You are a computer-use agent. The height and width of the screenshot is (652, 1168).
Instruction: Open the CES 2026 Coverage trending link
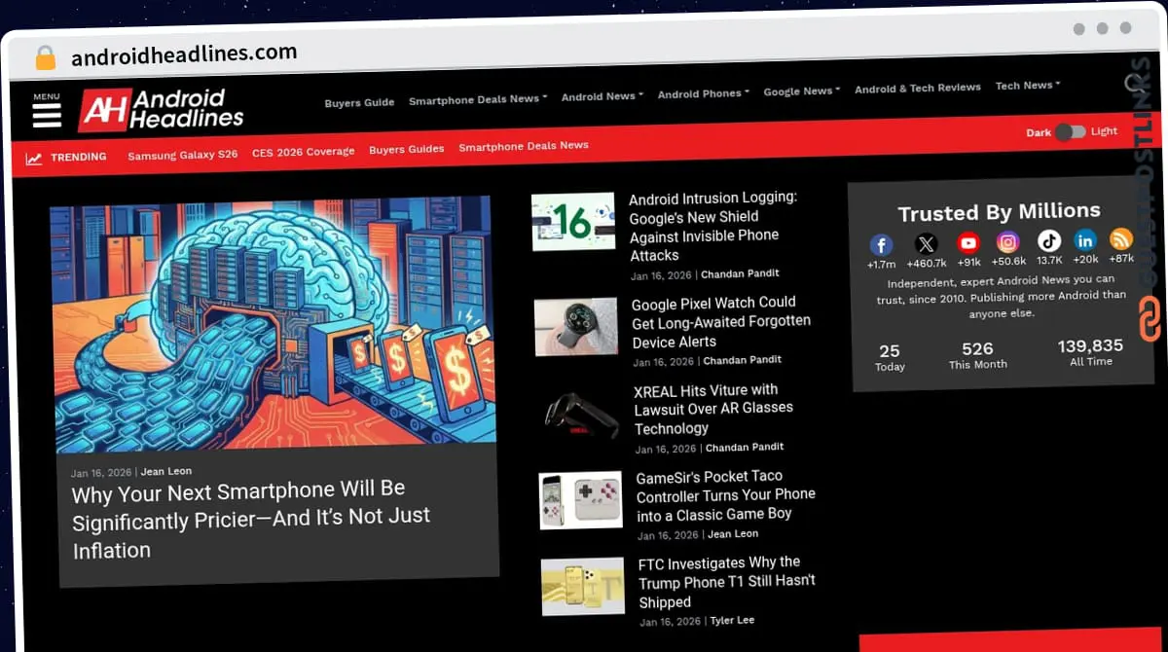(x=303, y=152)
